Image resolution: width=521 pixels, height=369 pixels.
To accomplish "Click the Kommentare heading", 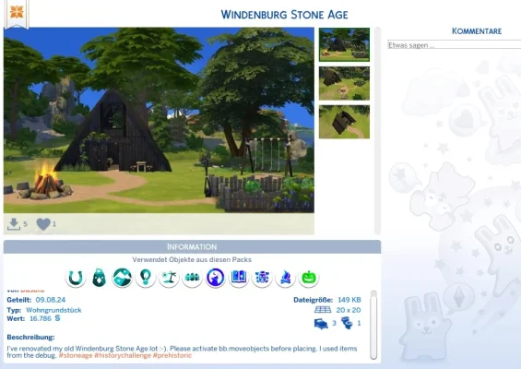I will tap(477, 31).
